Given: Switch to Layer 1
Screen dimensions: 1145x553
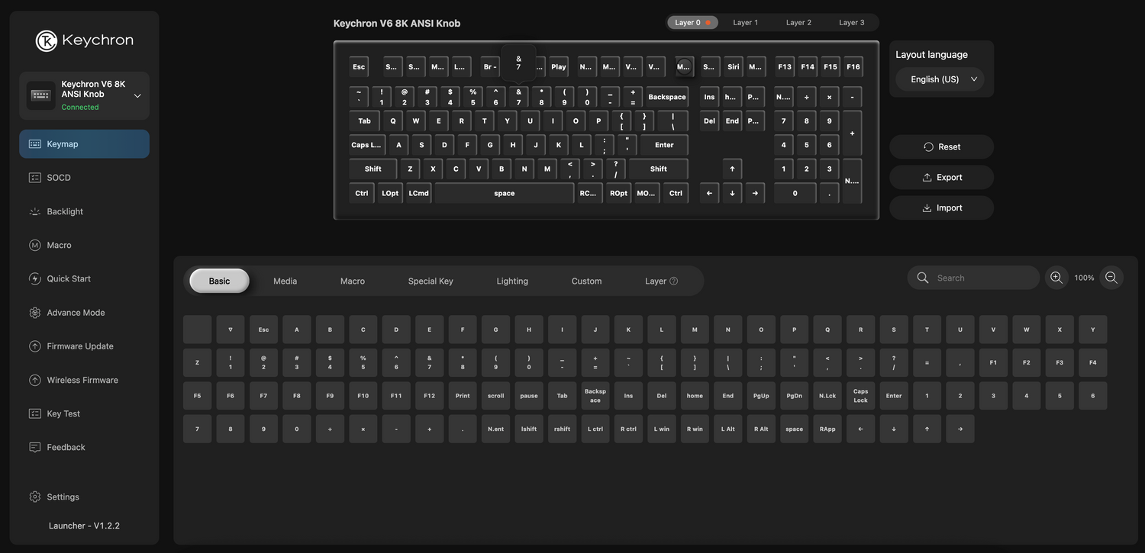Looking at the screenshot, I should coord(745,23).
